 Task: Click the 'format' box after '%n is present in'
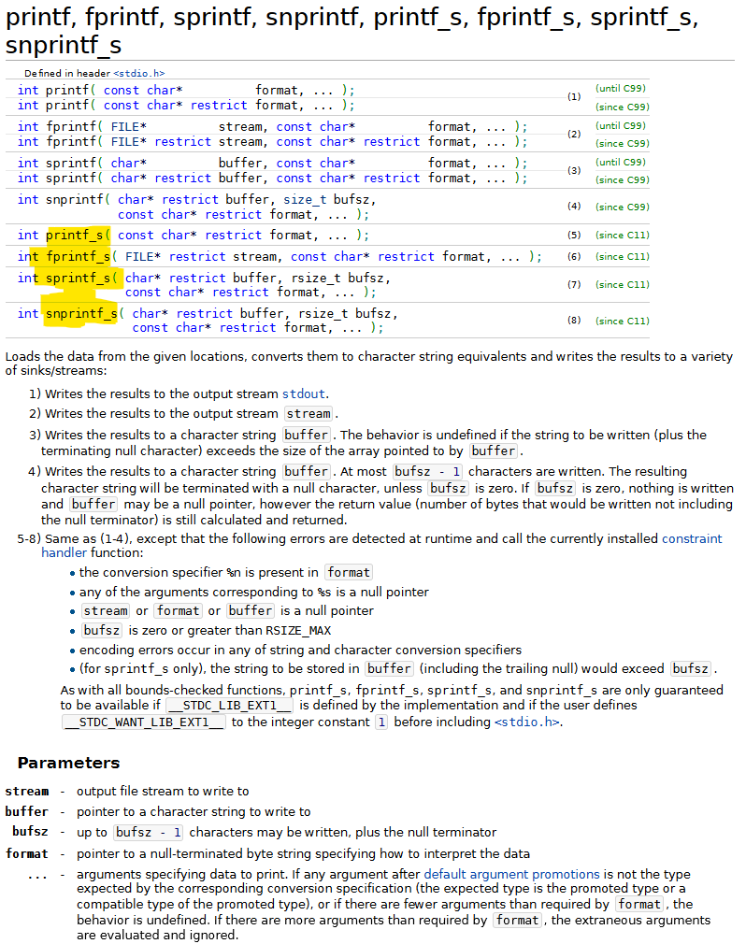point(348,572)
